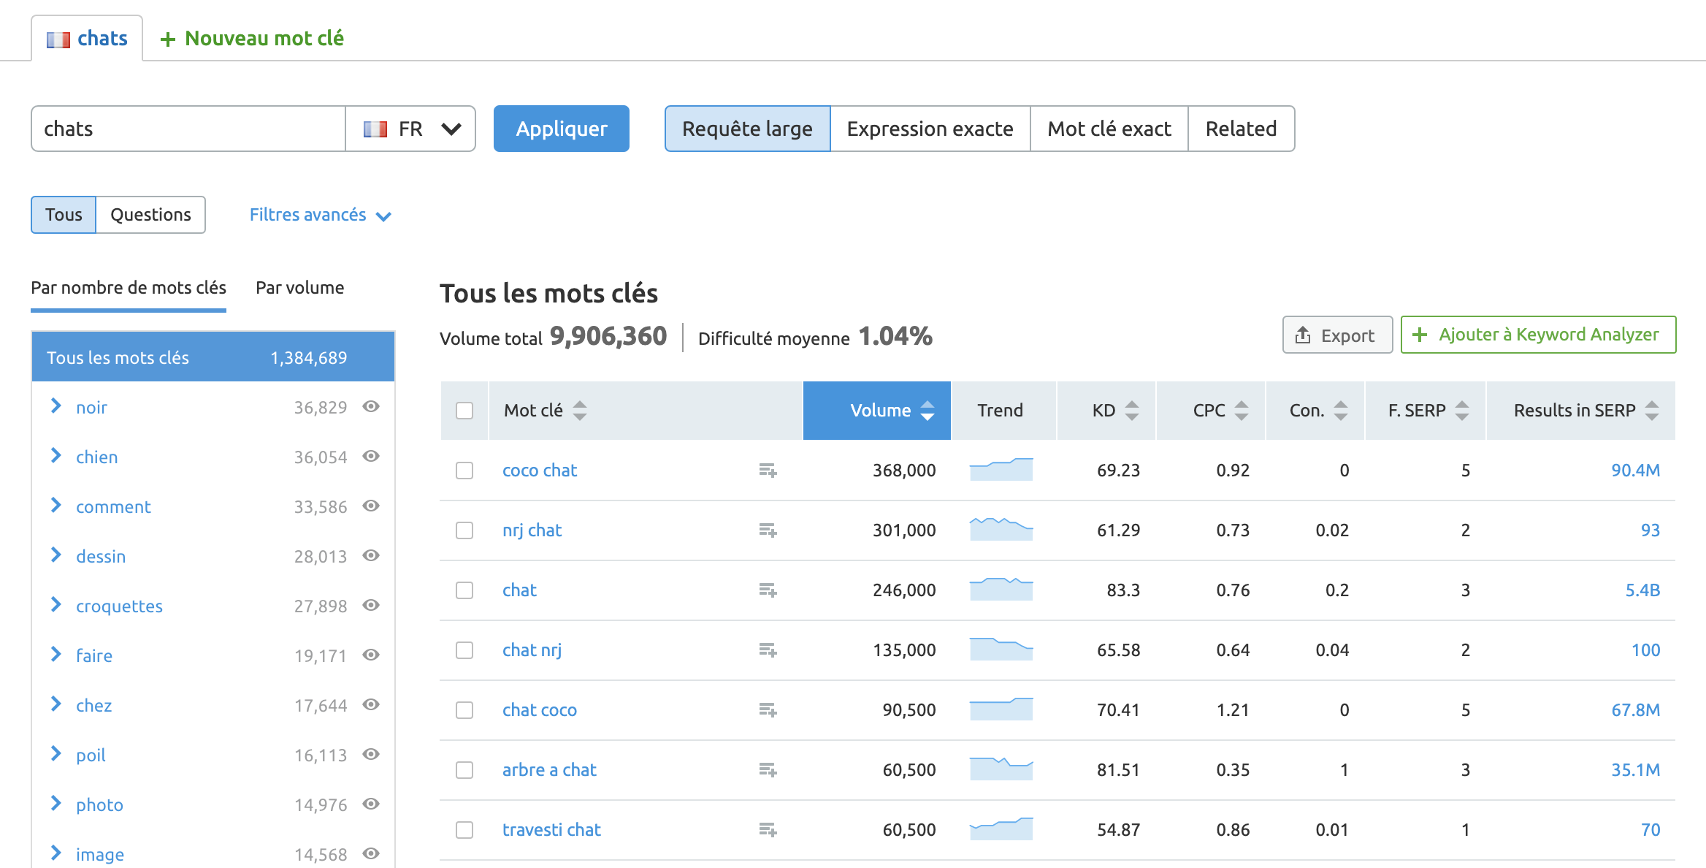Expand the noir keyword group
This screenshot has width=1706, height=868.
pyautogui.click(x=56, y=407)
